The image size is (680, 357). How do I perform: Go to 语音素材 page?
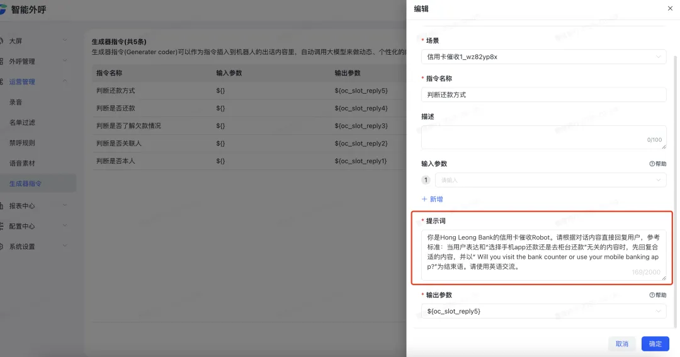(22, 163)
